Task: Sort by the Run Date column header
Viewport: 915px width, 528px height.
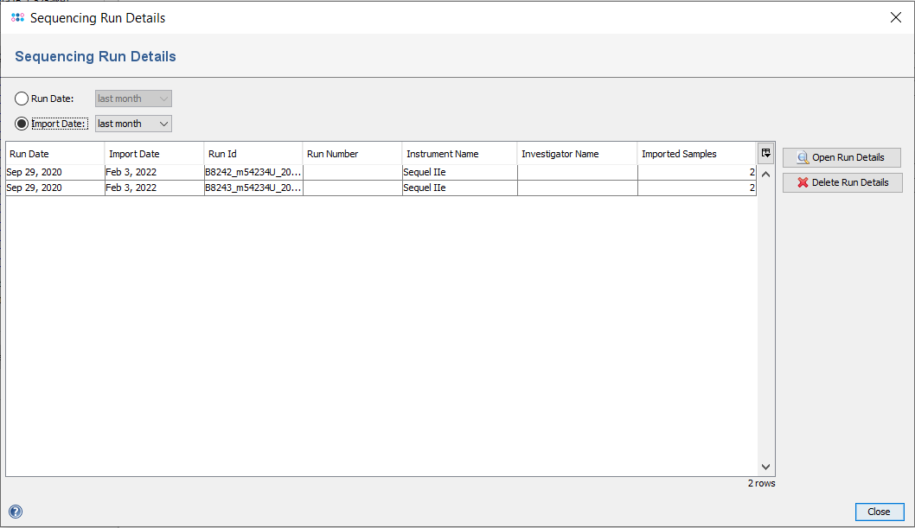Action: pos(54,154)
